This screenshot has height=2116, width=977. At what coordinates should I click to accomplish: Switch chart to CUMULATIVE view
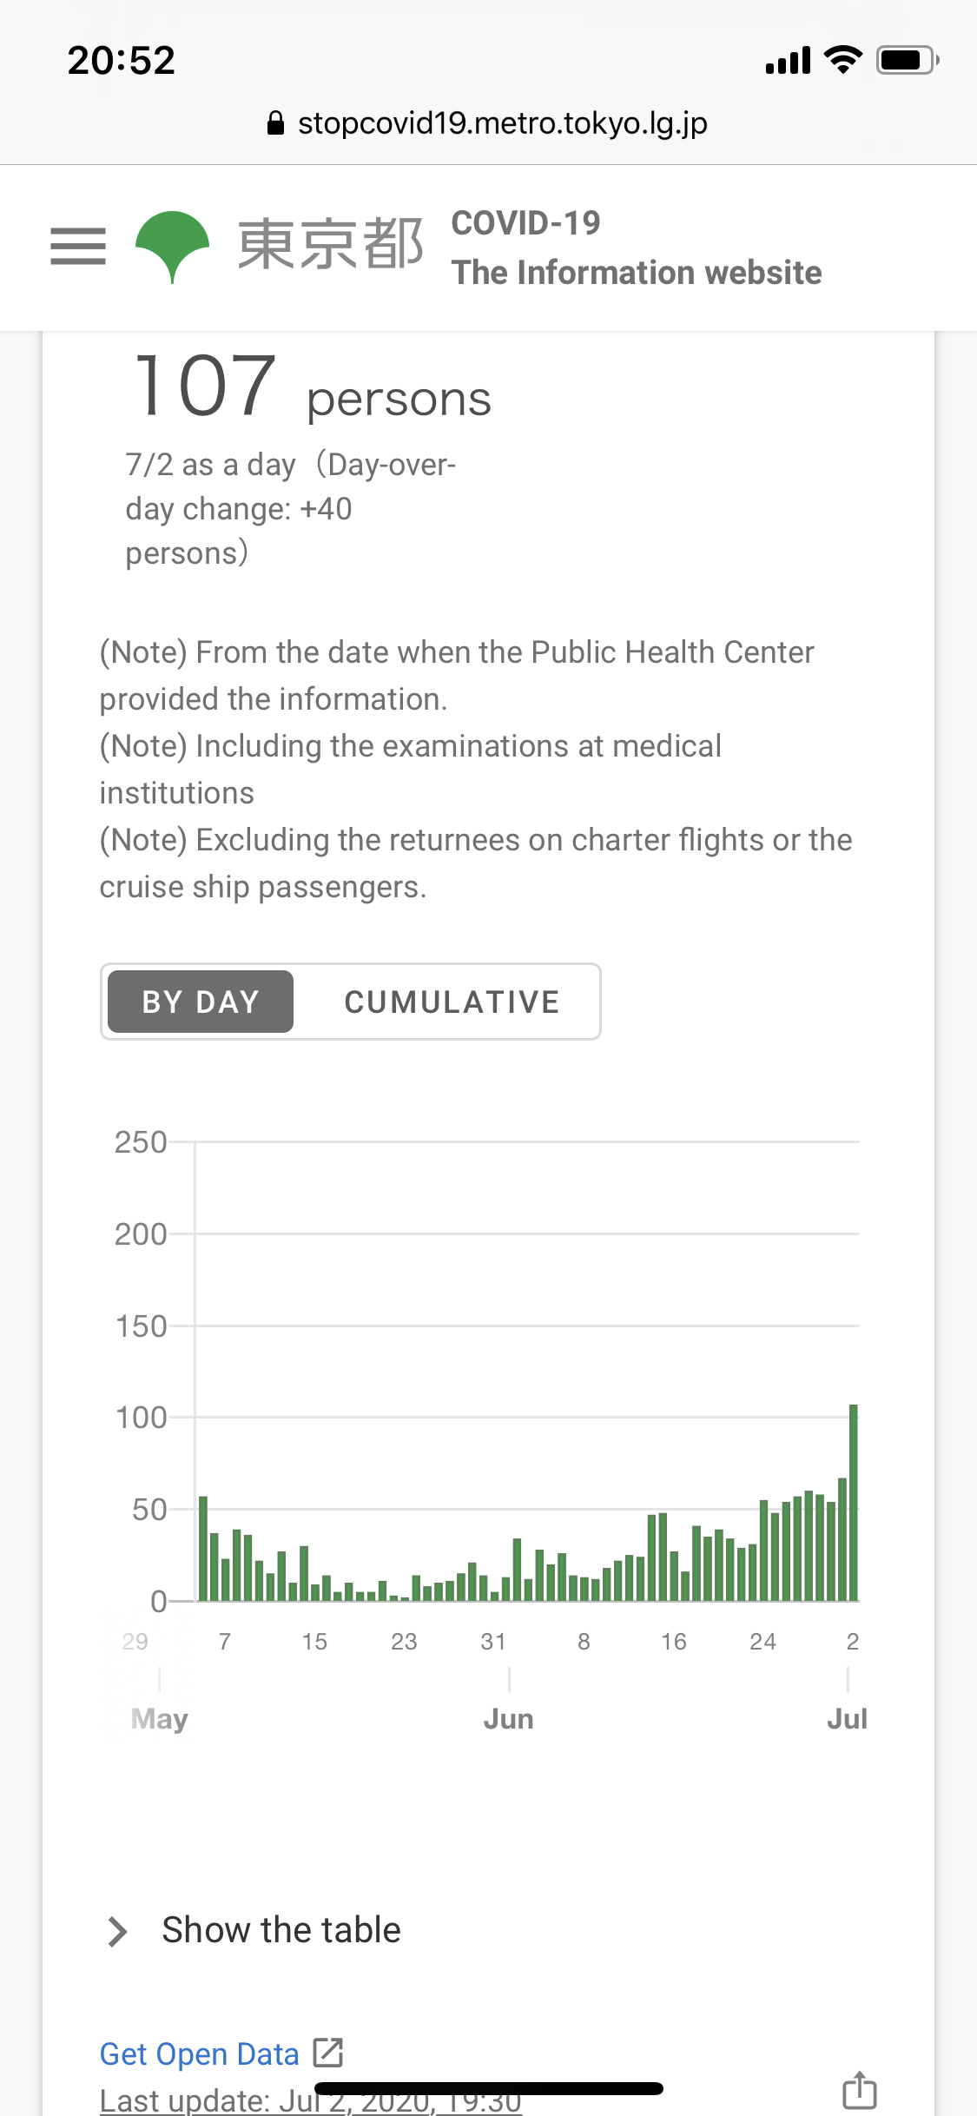coord(452,1002)
